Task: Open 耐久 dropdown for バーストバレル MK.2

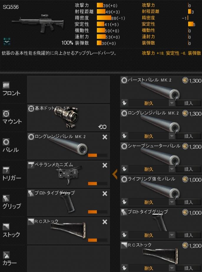Action: pos(172,103)
